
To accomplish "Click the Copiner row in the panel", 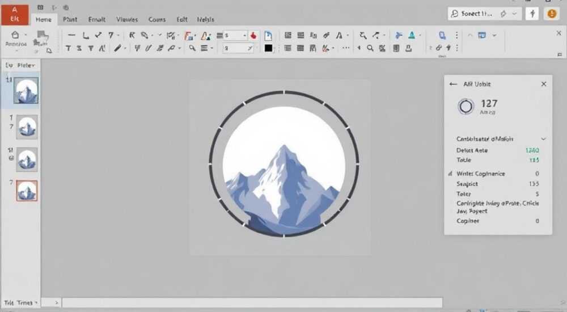I will point(498,221).
